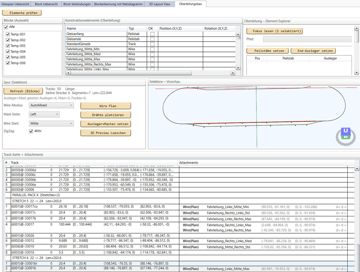
Task: Open the Wire-Modus AutoMixed dropdown
Action: (51, 105)
